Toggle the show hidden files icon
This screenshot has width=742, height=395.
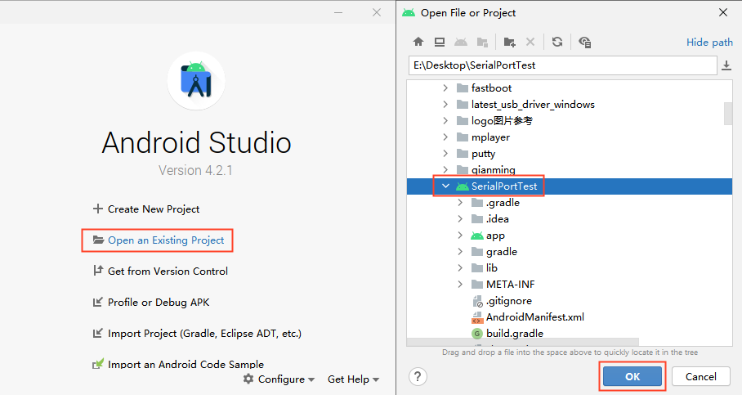point(584,42)
